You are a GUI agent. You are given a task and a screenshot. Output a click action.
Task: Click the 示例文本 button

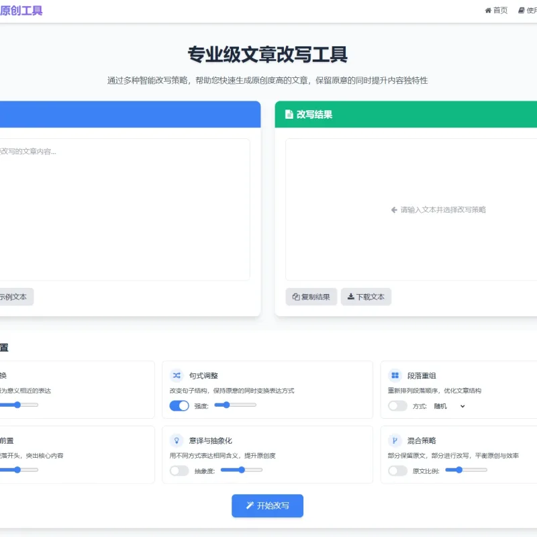(15, 297)
